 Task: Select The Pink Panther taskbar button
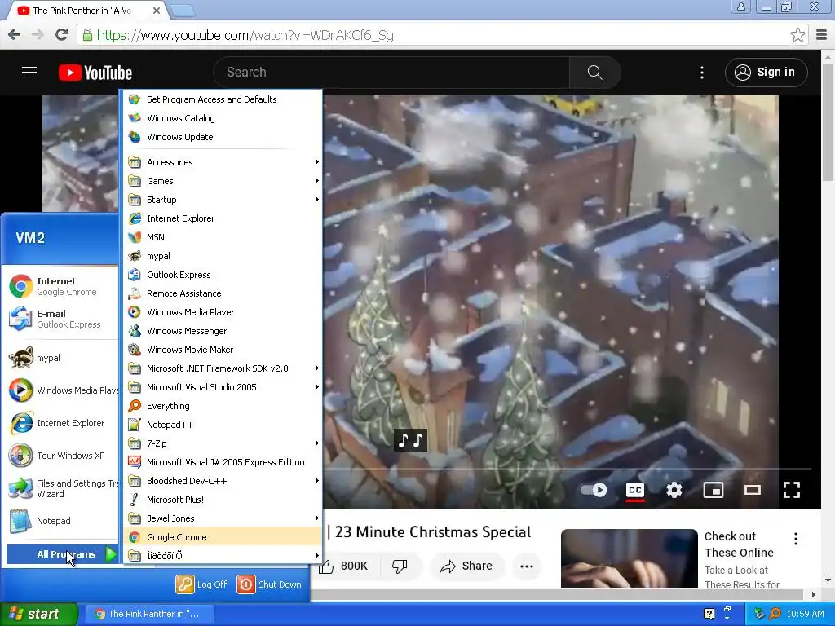pyautogui.click(x=149, y=614)
